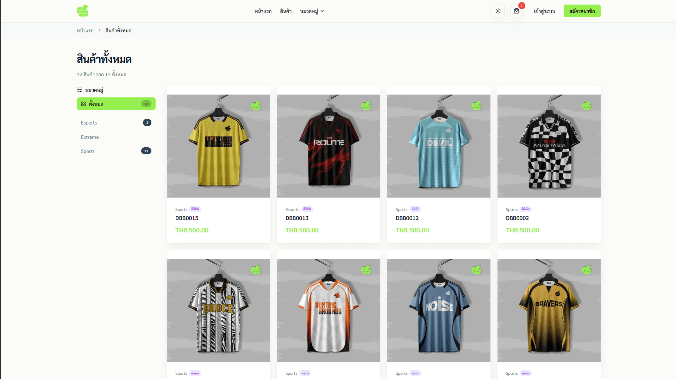This screenshot has height=379, width=676.
Task: Click the Sports label on DBB0015 card
Action: coord(181,210)
